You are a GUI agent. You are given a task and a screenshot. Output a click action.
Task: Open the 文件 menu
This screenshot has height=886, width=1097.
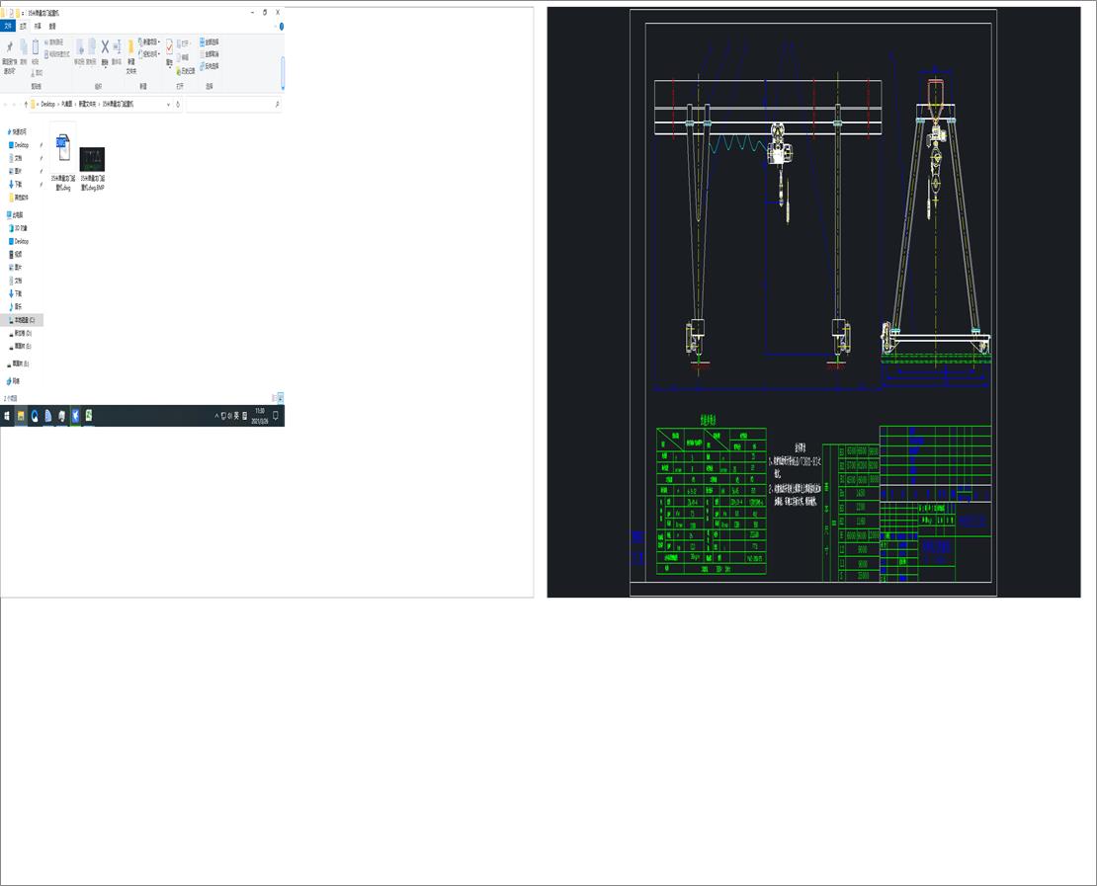[8, 26]
